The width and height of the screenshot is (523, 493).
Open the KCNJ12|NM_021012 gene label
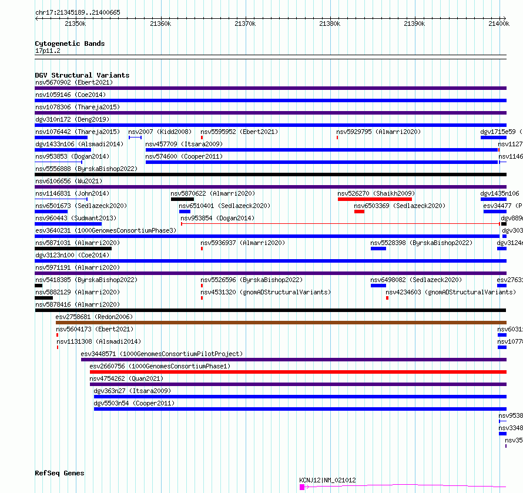pos(327,480)
